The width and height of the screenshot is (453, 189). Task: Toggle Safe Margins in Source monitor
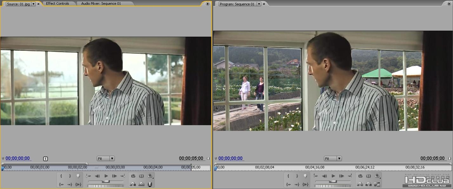[x=141, y=176]
